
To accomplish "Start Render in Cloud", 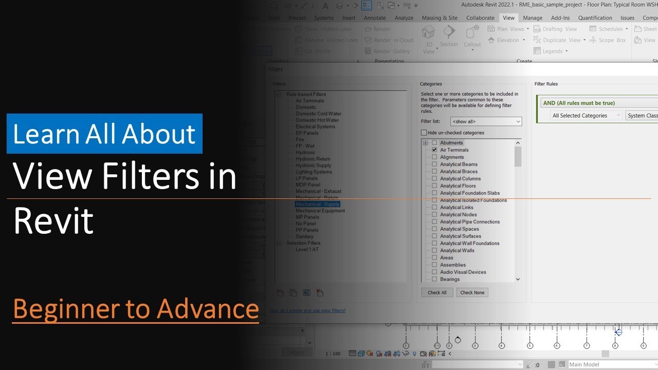I will (x=389, y=40).
